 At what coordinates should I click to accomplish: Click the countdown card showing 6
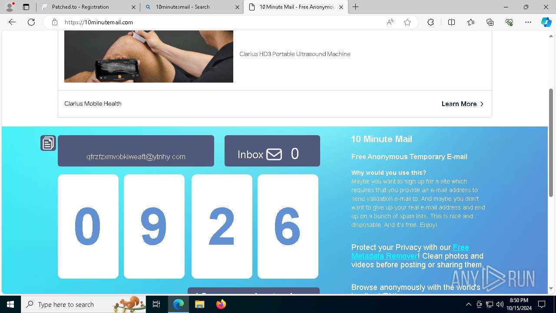288,226
